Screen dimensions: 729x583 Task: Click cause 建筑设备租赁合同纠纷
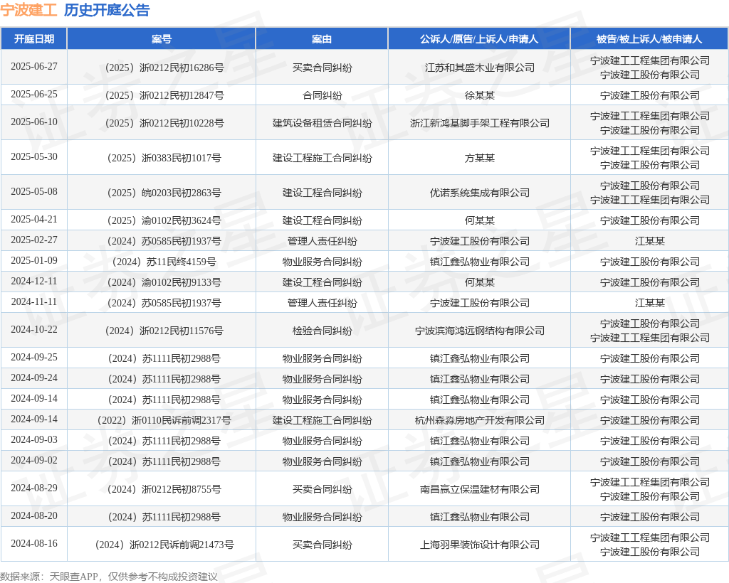coord(322,123)
